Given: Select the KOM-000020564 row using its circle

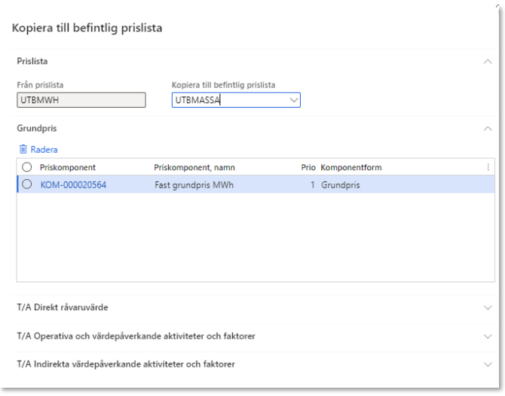Looking at the screenshot, I should (x=27, y=184).
